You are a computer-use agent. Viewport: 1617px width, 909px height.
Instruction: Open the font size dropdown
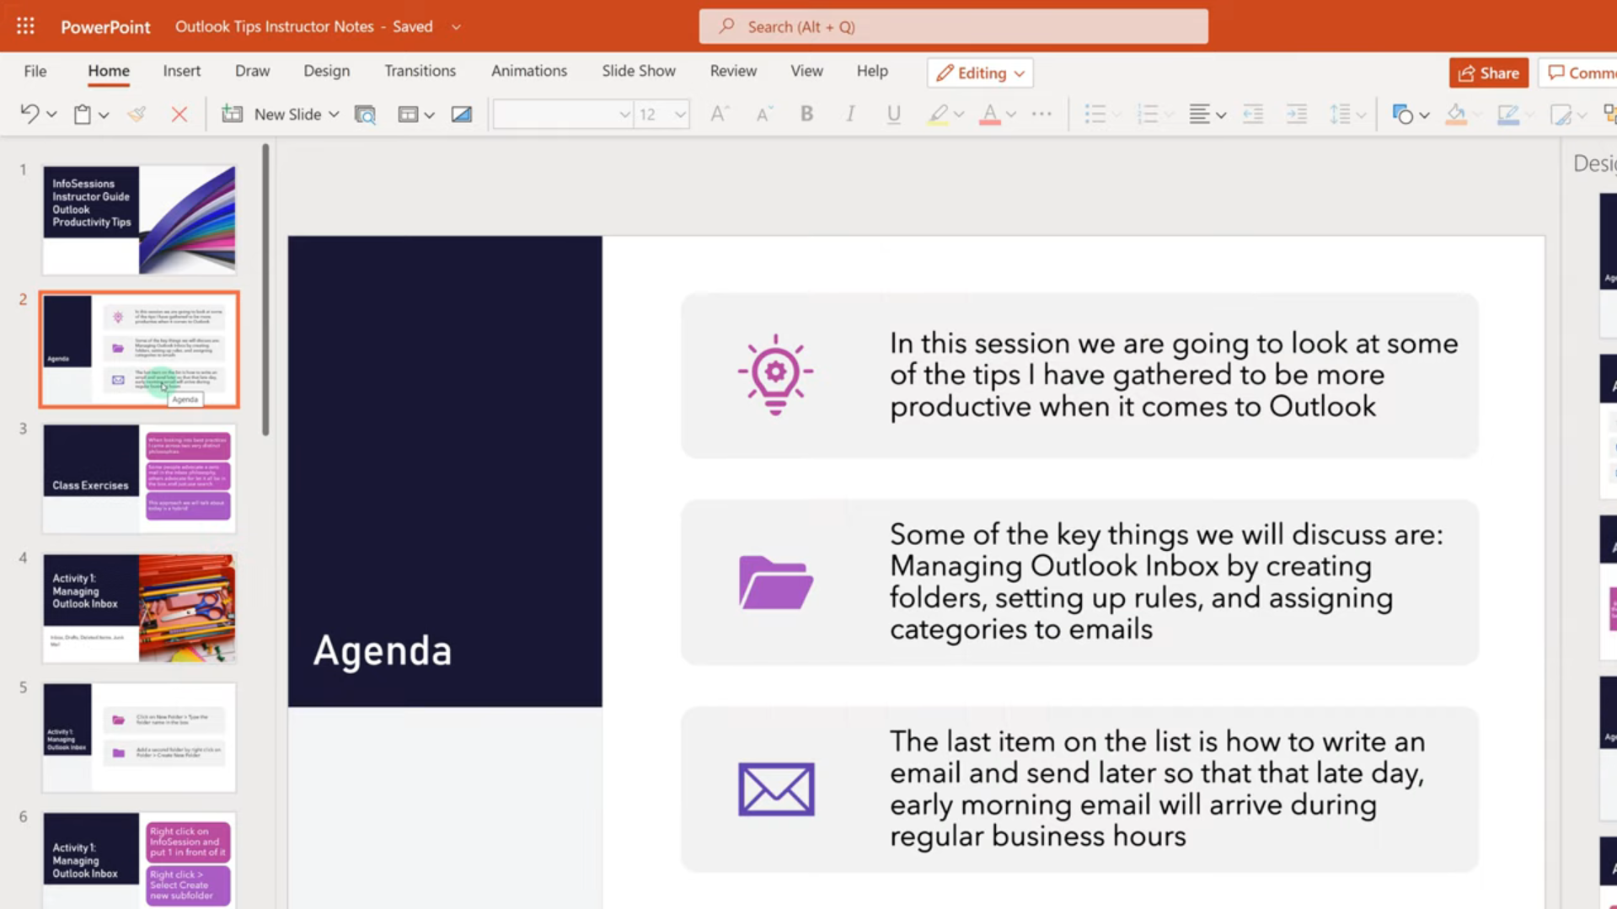(680, 115)
